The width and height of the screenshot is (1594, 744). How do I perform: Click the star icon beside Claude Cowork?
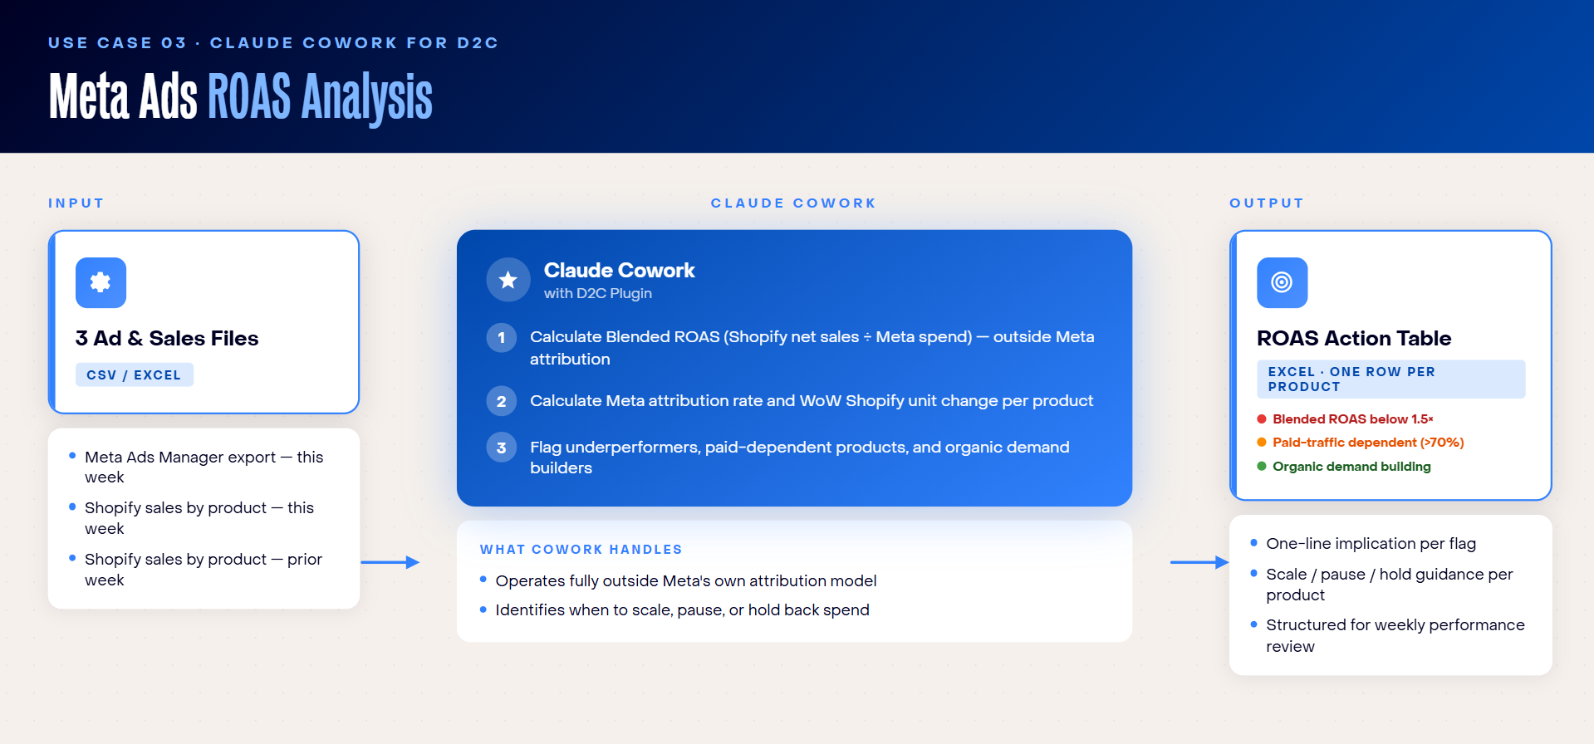coord(508,280)
